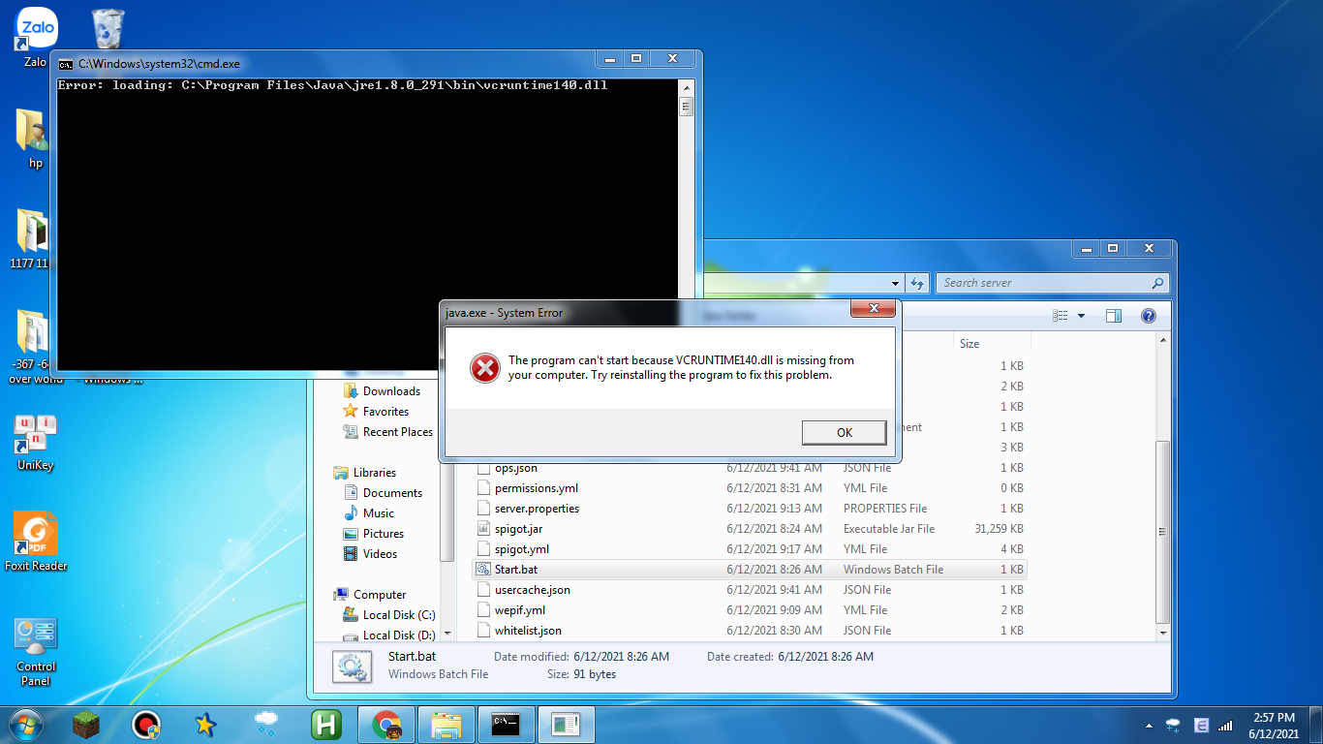Switch to cmd.exe on the taskbar
Screen dimensions: 1323x744
tap(507, 725)
